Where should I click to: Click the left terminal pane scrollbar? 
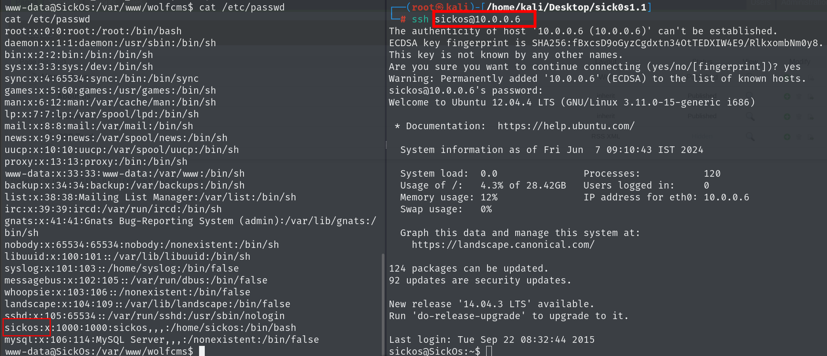(383, 303)
